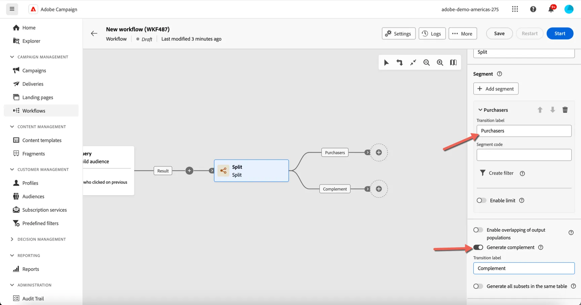This screenshot has height=305, width=581.
Task: Move Purchasers segment up with arrow
Action: click(x=540, y=110)
